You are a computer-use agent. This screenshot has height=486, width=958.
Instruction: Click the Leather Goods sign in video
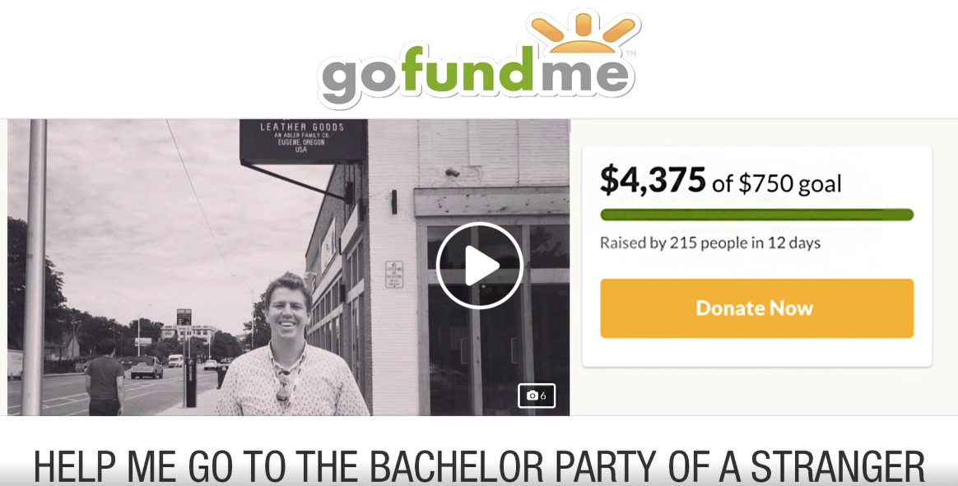tap(302, 140)
